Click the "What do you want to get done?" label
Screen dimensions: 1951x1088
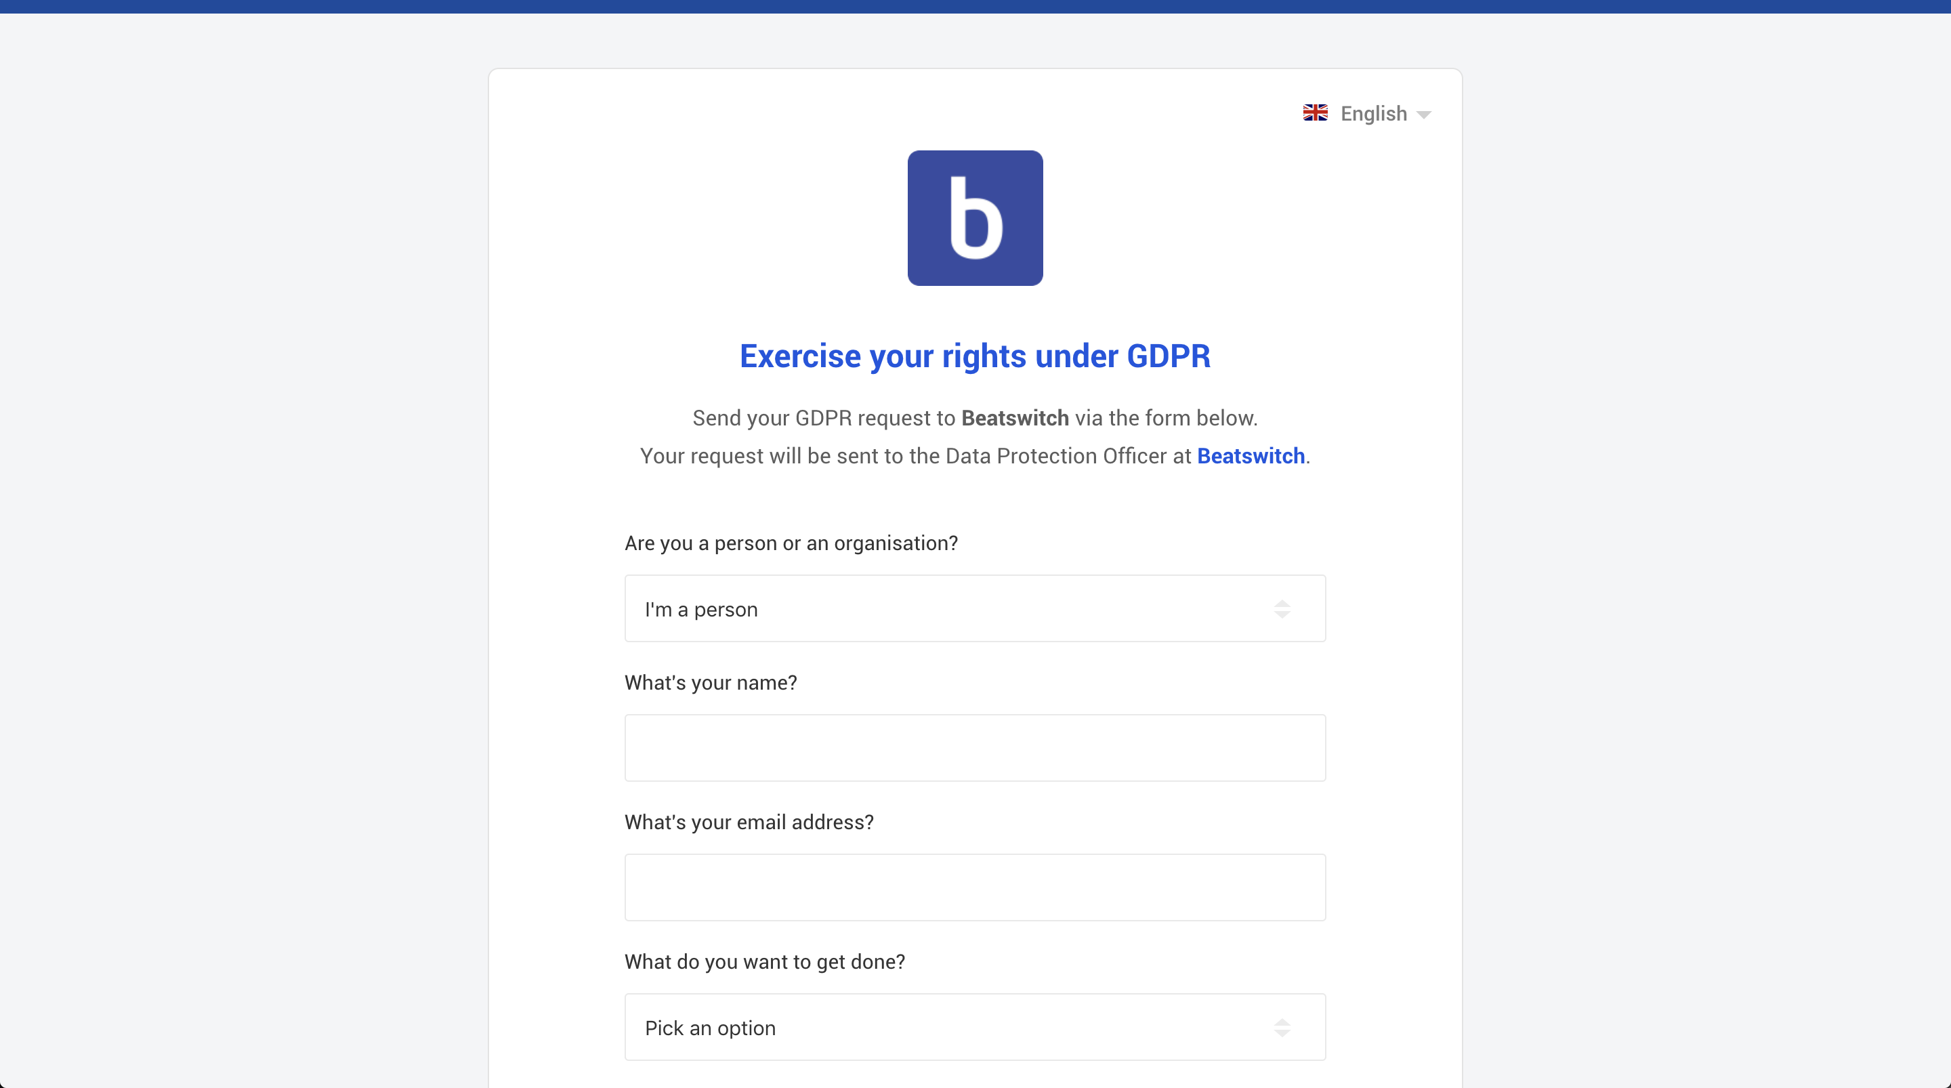pyautogui.click(x=764, y=961)
